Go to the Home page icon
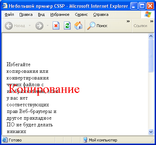The height and width of the screenshot is (145, 156). point(78,25)
